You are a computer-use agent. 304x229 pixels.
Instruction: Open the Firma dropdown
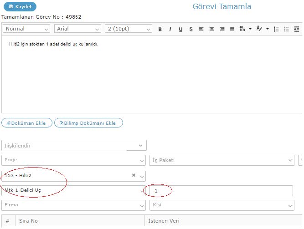[x=73, y=205]
